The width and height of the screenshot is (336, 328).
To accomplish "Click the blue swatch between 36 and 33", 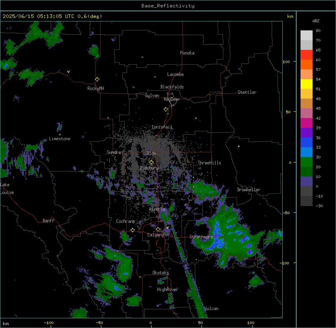I will pos(306,142).
